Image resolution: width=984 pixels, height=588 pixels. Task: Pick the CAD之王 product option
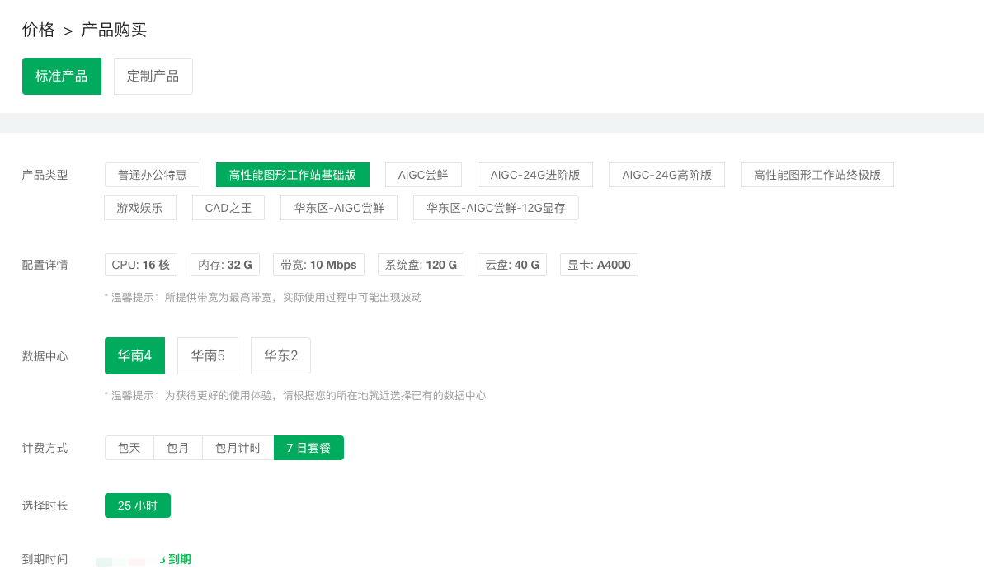pos(228,208)
